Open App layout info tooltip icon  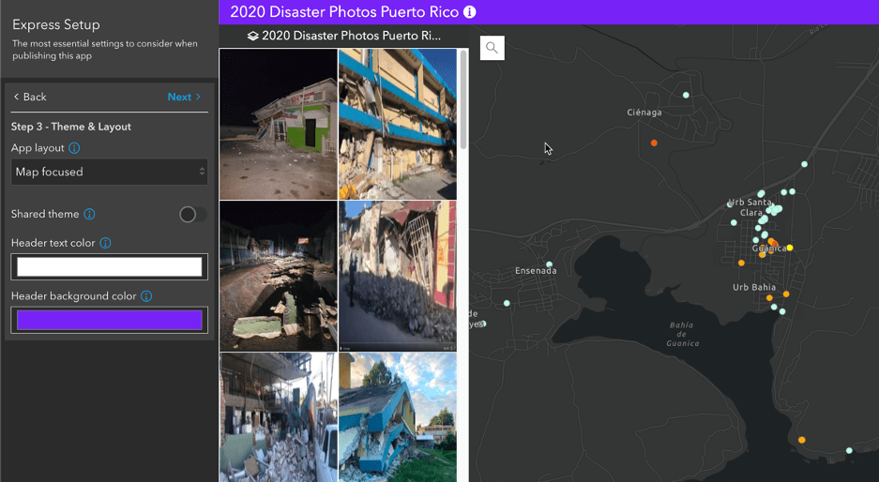point(74,148)
